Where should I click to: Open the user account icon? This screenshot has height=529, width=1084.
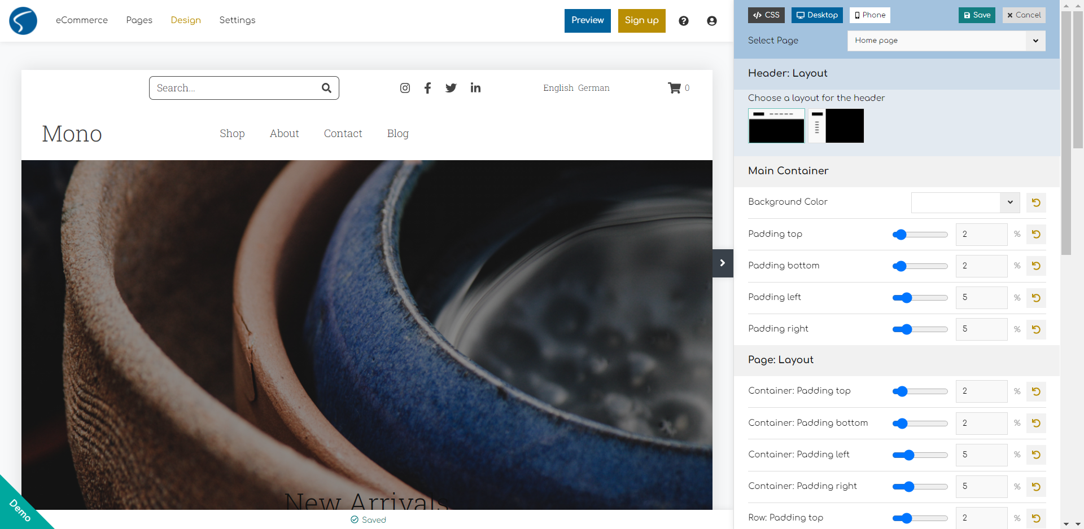point(712,21)
